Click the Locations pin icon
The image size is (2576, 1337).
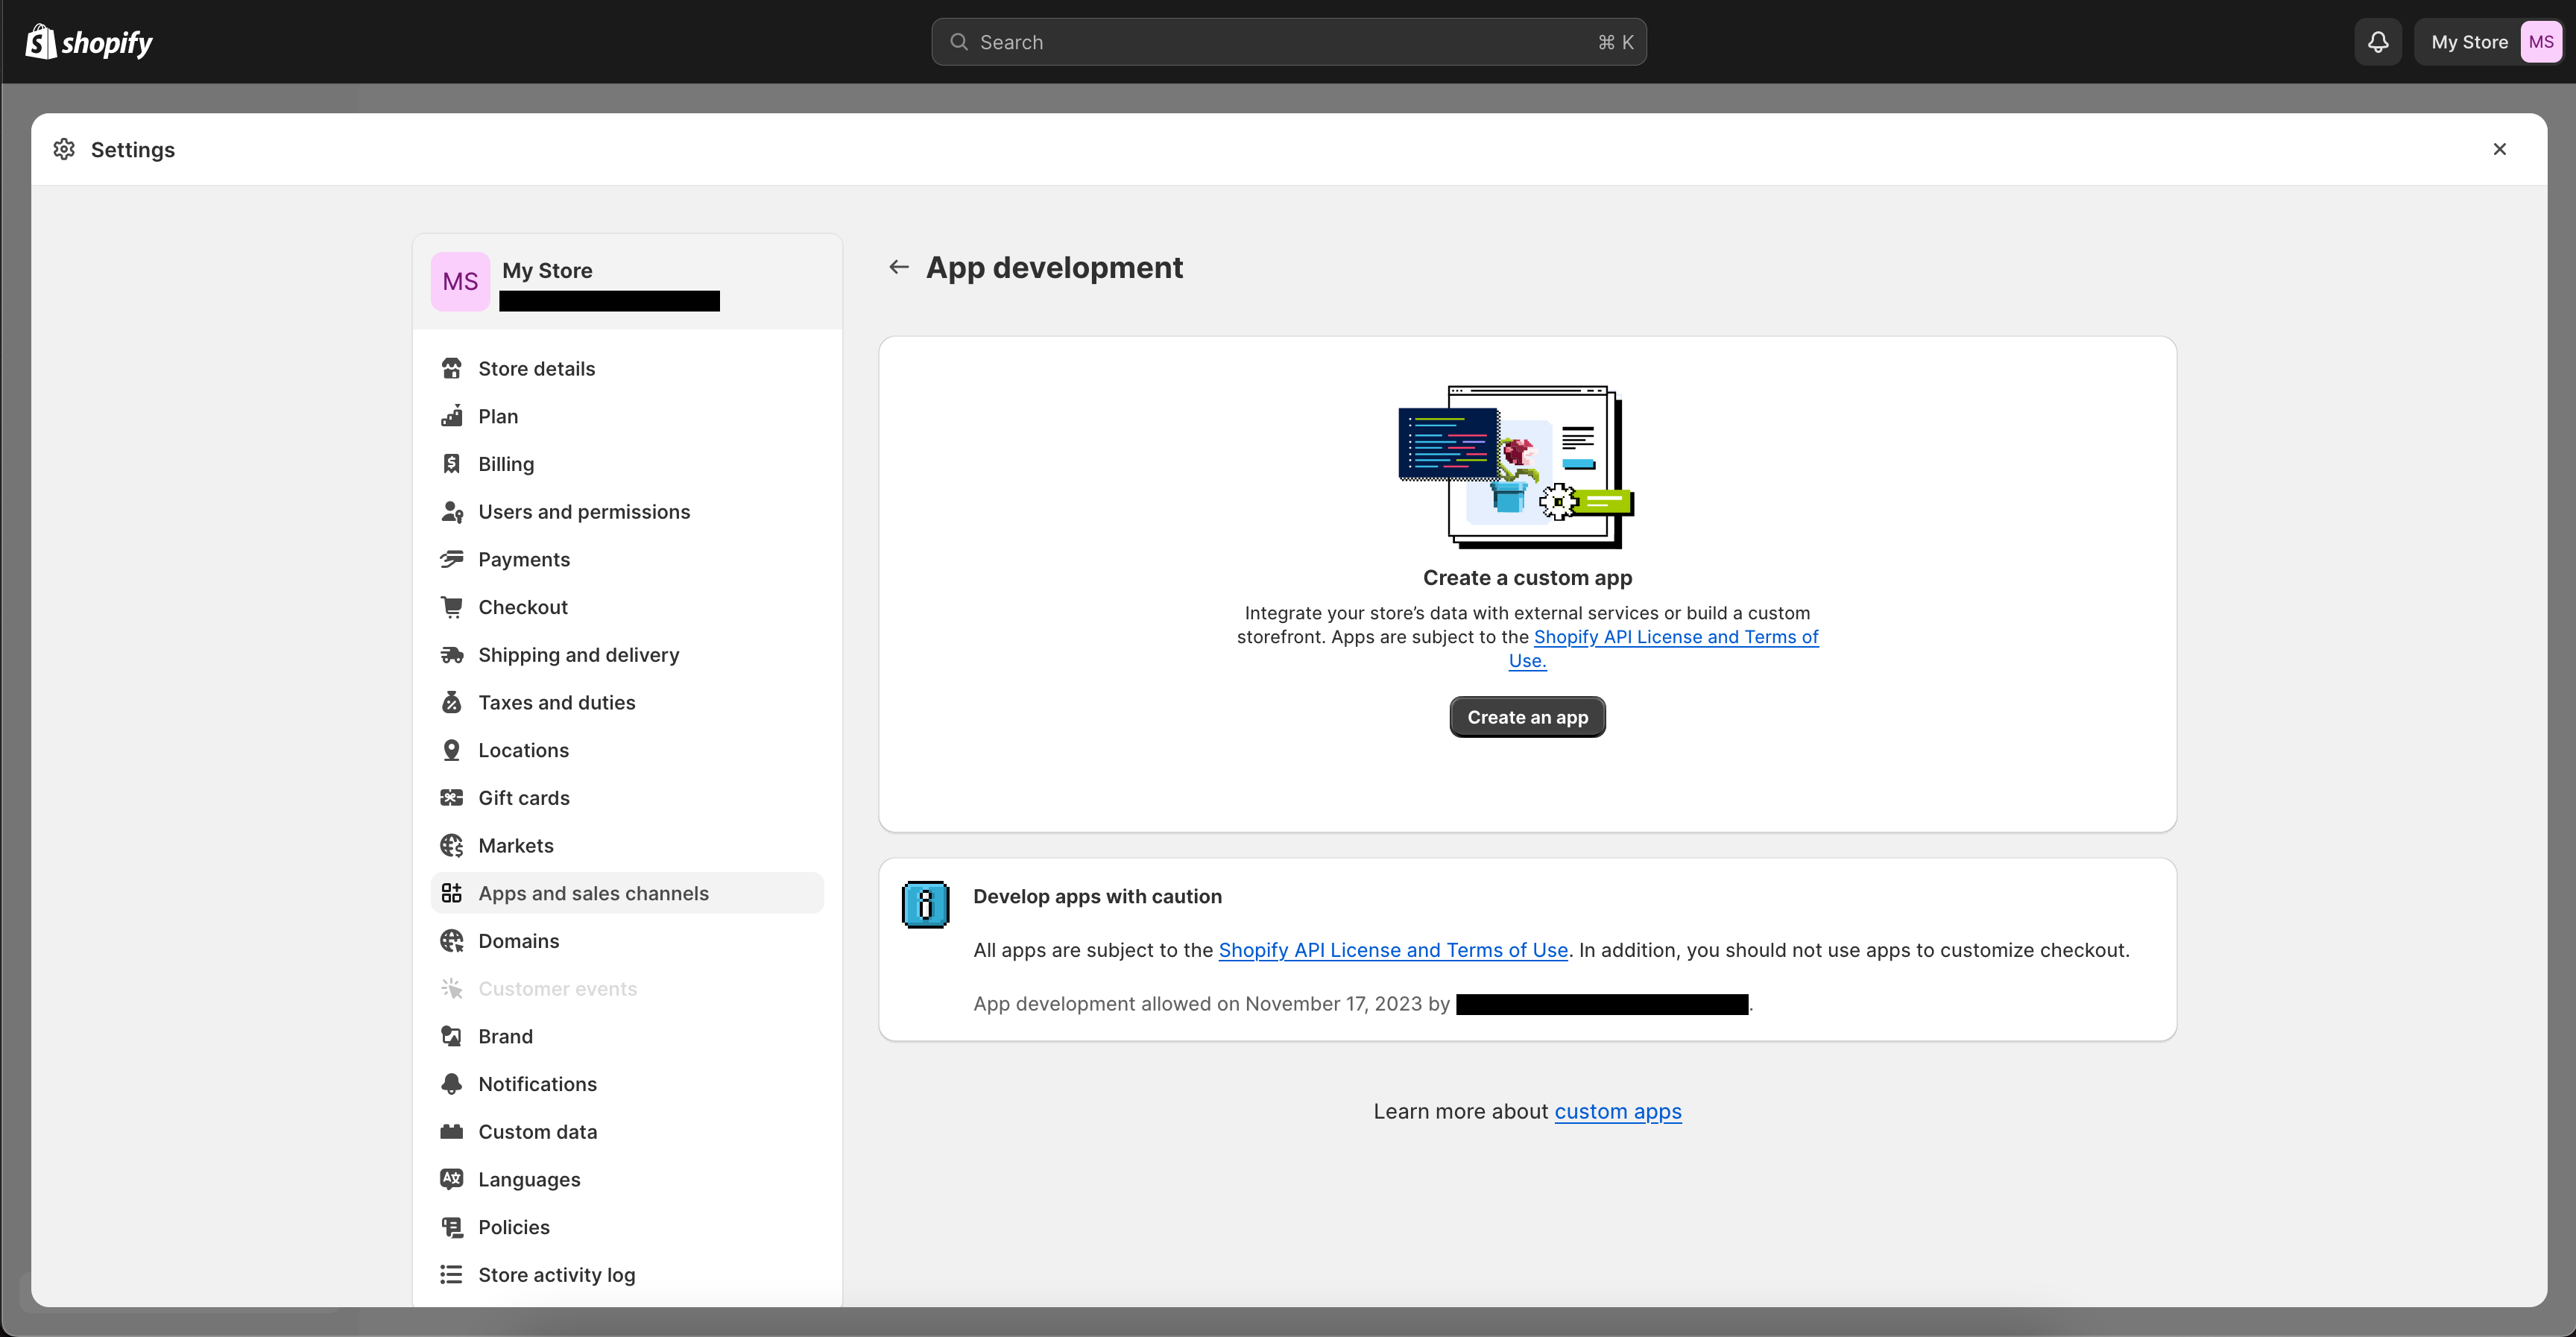453,750
